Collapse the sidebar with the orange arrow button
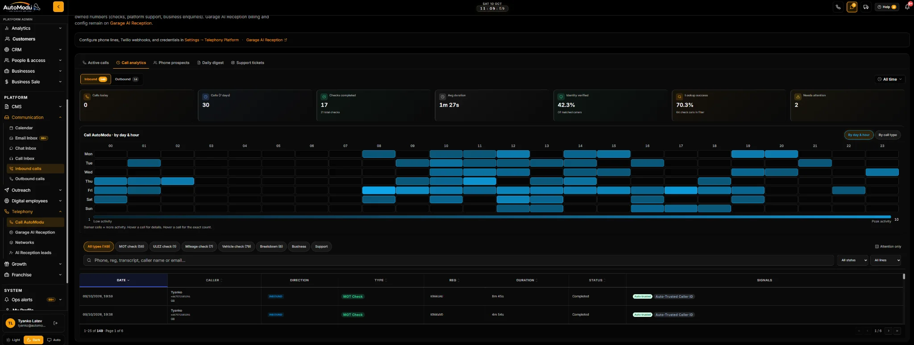The width and height of the screenshot is (914, 345). (x=58, y=7)
